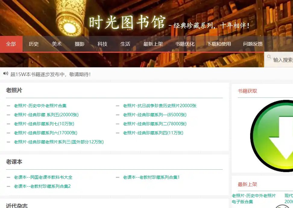Open 老照片-经典珍藏 系列五(20000张)
This screenshot has width=293, height=208.
coord(46,115)
